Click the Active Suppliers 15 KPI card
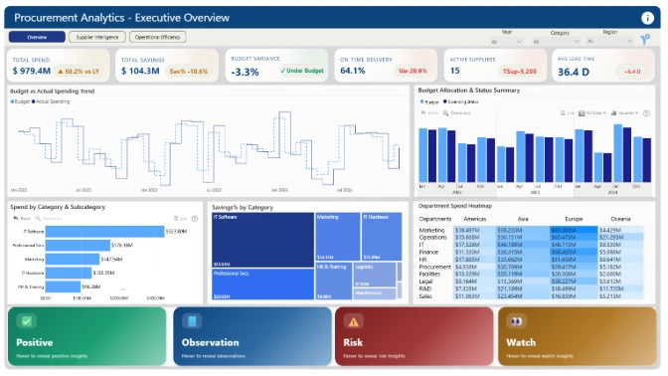 pos(495,66)
